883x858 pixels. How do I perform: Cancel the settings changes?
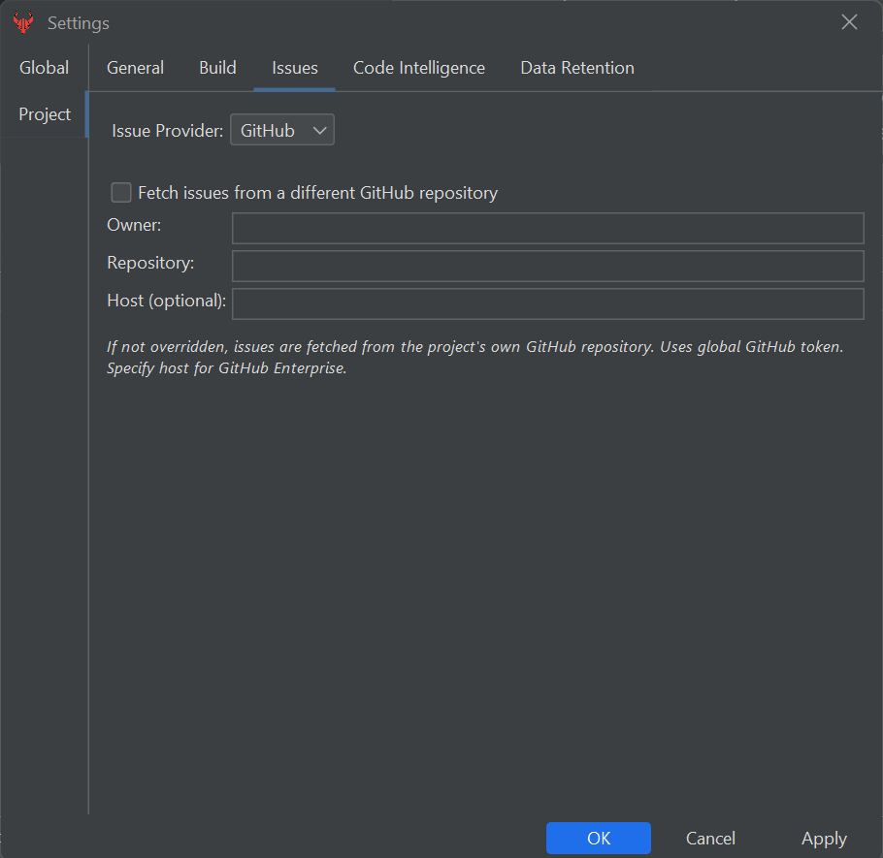pos(710,839)
